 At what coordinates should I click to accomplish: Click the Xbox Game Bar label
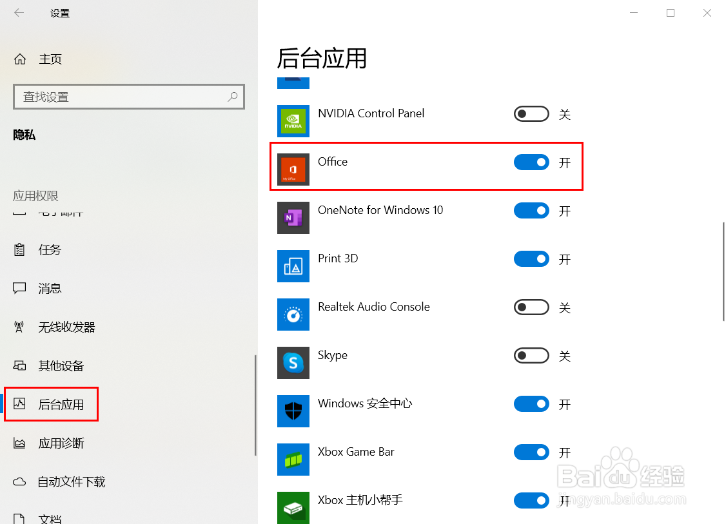point(356,452)
